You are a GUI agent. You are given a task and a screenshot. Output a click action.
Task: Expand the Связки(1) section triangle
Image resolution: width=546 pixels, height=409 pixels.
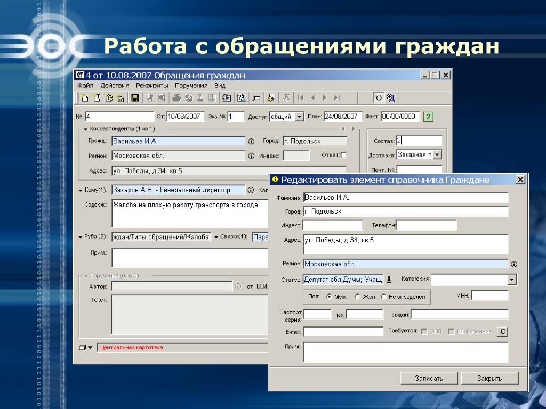tap(216, 237)
